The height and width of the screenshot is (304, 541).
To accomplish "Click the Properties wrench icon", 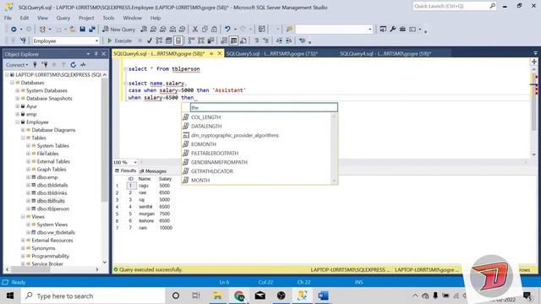I will tap(392, 30).
